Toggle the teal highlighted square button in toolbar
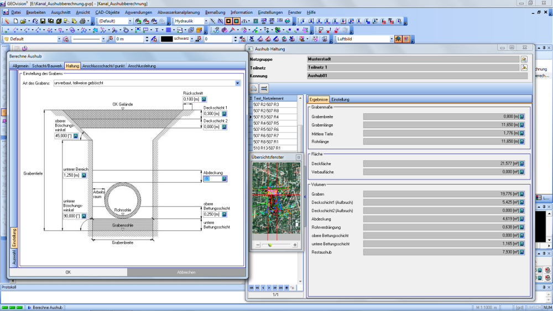 point(236,21)
